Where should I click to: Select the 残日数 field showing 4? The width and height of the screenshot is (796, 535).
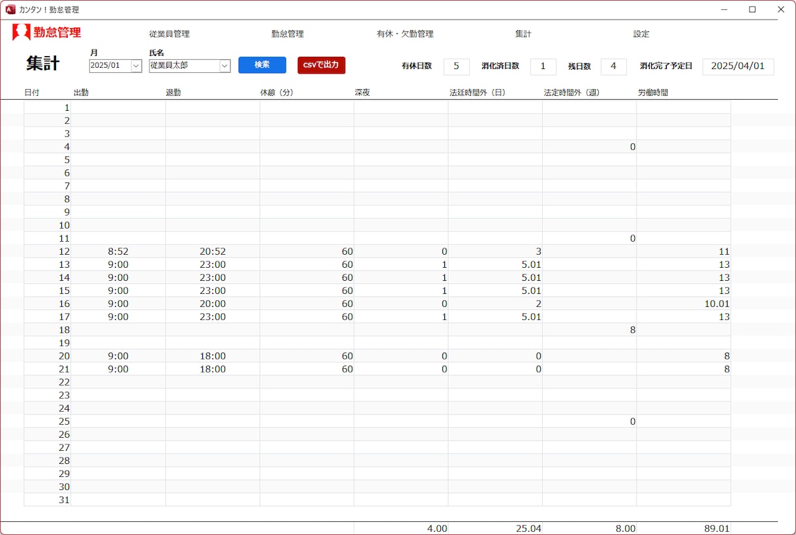coord(613,66)
